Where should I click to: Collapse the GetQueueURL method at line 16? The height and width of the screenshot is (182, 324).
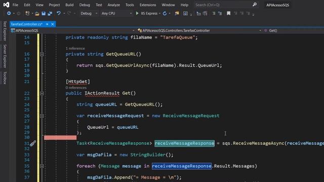[x=42, y=54]
